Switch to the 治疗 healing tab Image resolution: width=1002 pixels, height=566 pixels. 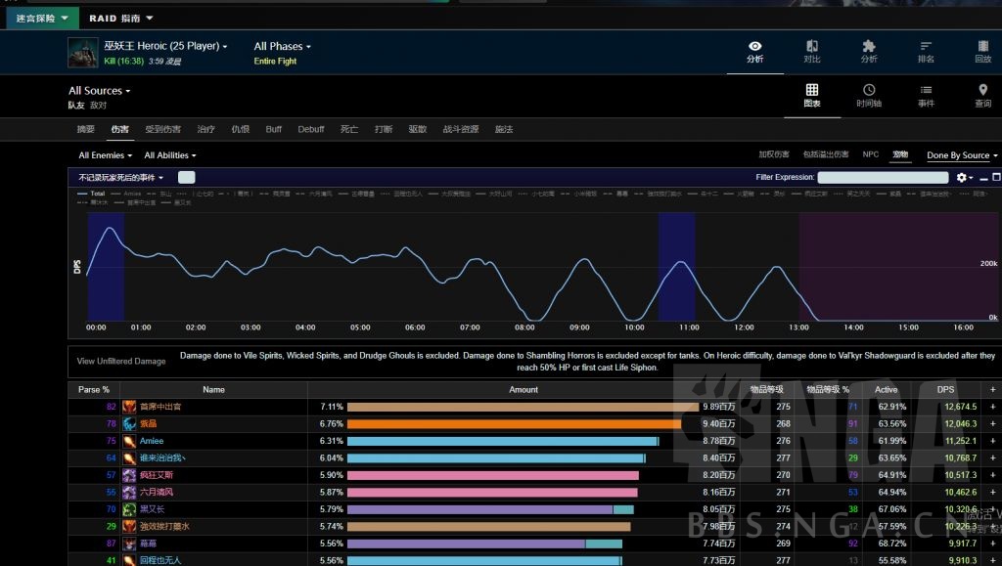coord(205,129)
